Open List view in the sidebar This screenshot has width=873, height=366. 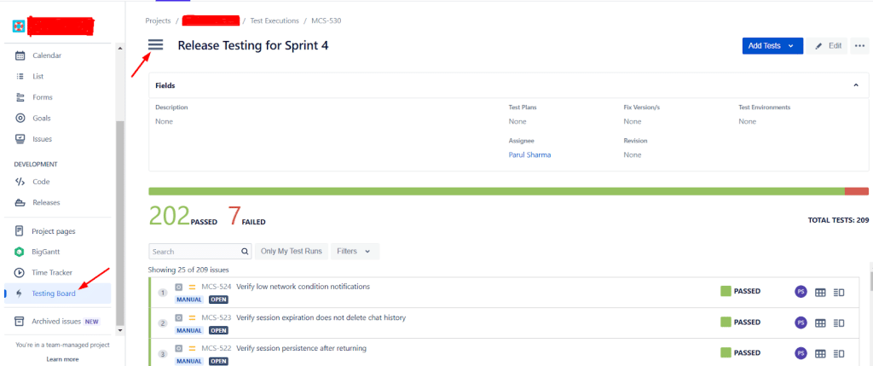click(x=38, y=76)
